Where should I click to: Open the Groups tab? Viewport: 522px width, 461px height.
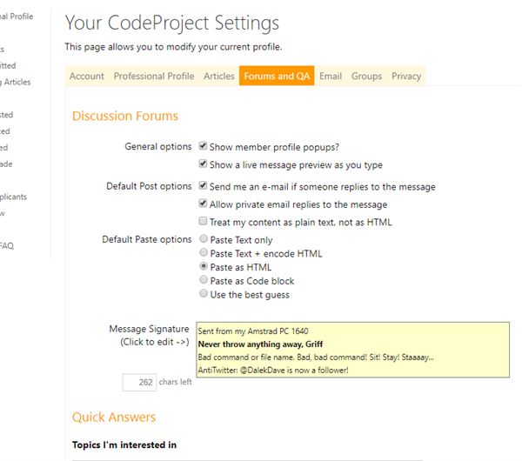pyautogui.click(x=366, y=76)
